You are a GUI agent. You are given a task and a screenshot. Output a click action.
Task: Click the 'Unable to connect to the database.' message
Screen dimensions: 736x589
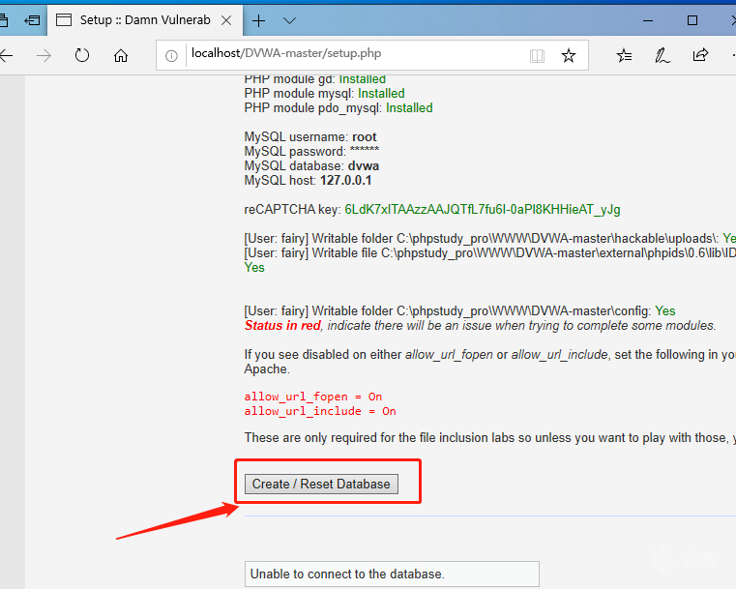(392, 574)
